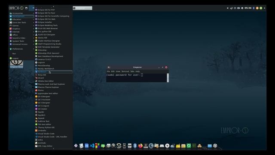275x155 pixels.
Task: Open the Bluetooth icon in the dock
Action: point(135,146)
